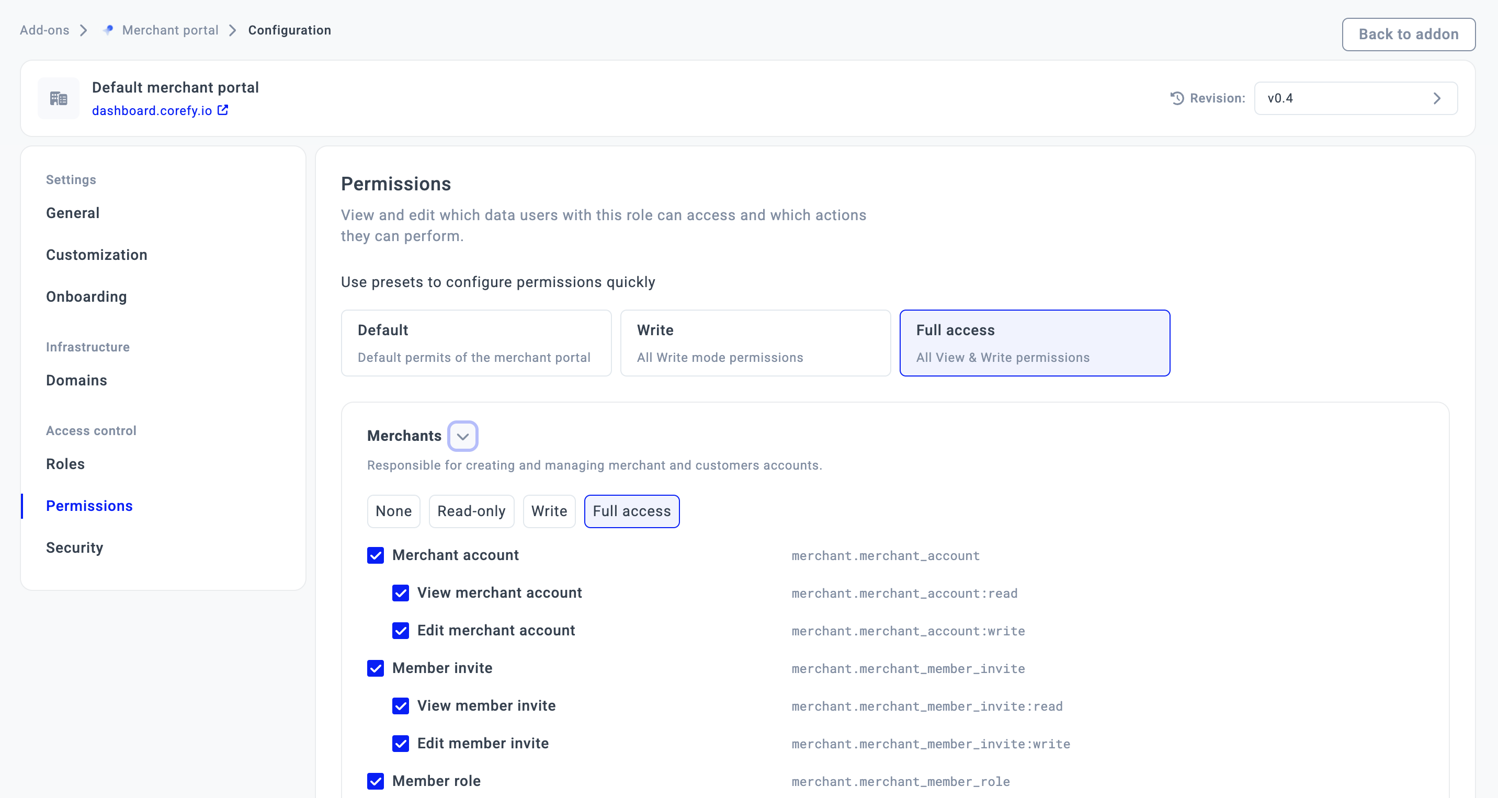Open the dashboard.corefy.io link
This screenshot has width=1498, height=798.
(152, 110)
